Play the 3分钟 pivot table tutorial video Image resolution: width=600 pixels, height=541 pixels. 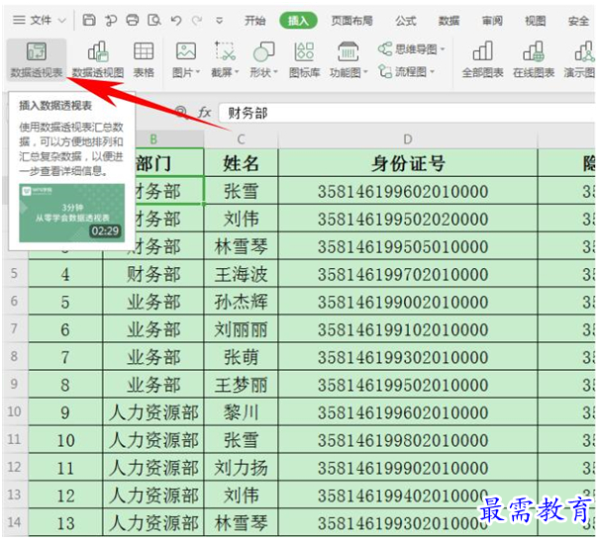coord(72,213)
